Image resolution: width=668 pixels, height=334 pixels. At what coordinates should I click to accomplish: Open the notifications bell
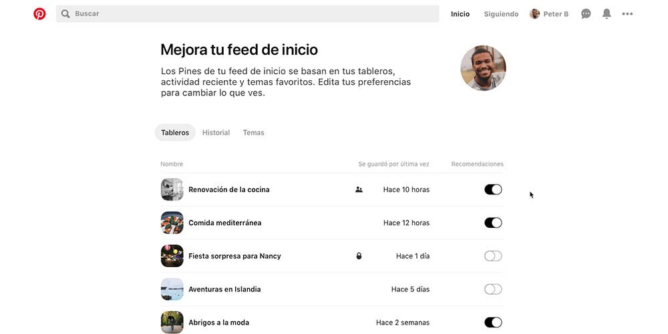(607, 13)
